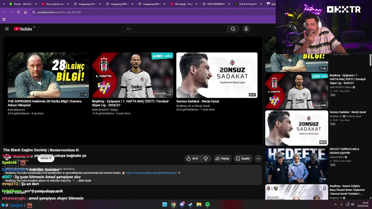The height and width of the screenshot is (209, 372).
Task: Open sidebar 'Hedefte' thumbnail video
Action: click(297, 165)
